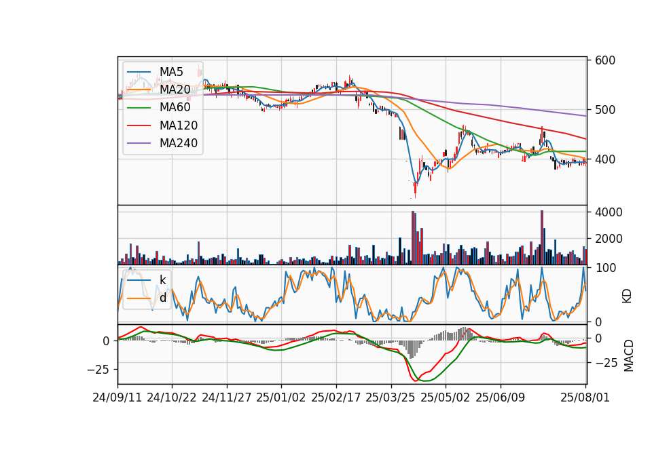Click the k legend label in the KD panel
652x468 pixels.
pos(162,280)
